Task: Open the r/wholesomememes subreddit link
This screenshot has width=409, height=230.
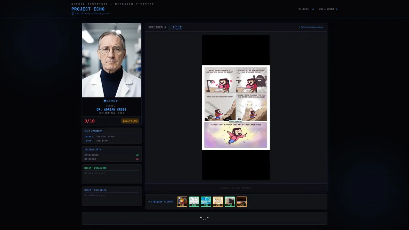Action: [x=311, y=27]
